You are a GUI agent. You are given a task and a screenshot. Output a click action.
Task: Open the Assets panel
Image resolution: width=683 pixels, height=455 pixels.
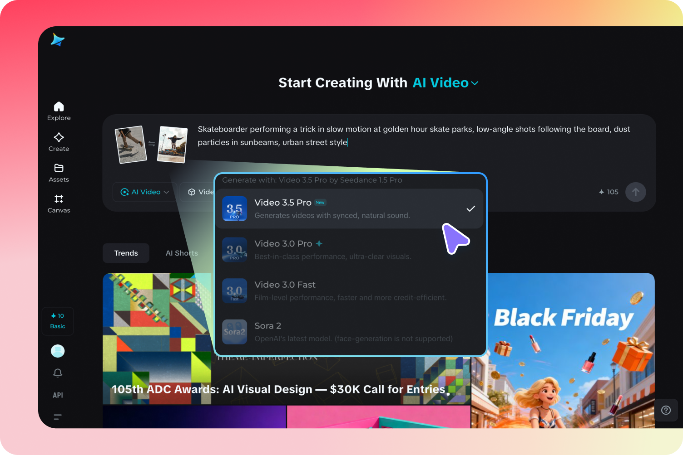(59, 173)
